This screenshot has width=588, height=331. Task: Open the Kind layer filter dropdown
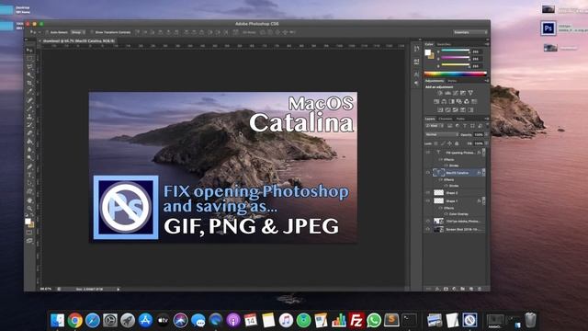coord(435,126)
